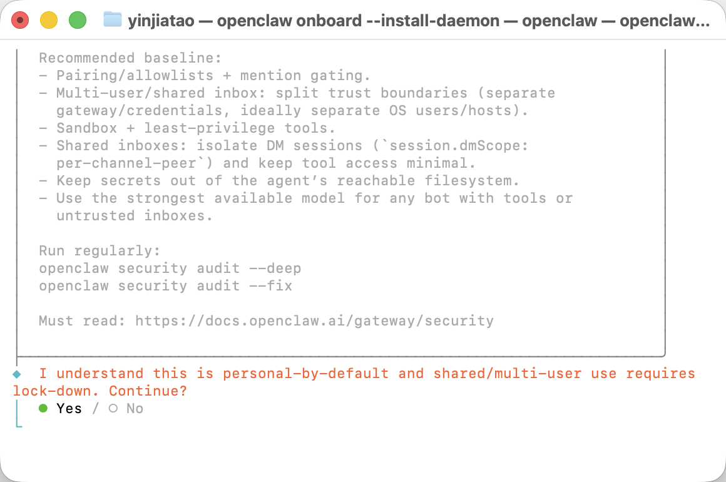Screen dimensions: 726x482
Task: Choose the "No" option label
Action: point(135,409)
